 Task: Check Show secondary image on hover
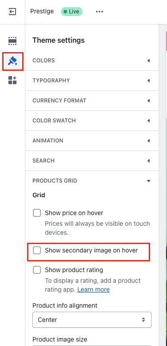pyautogui.click(x=37, y=250)
